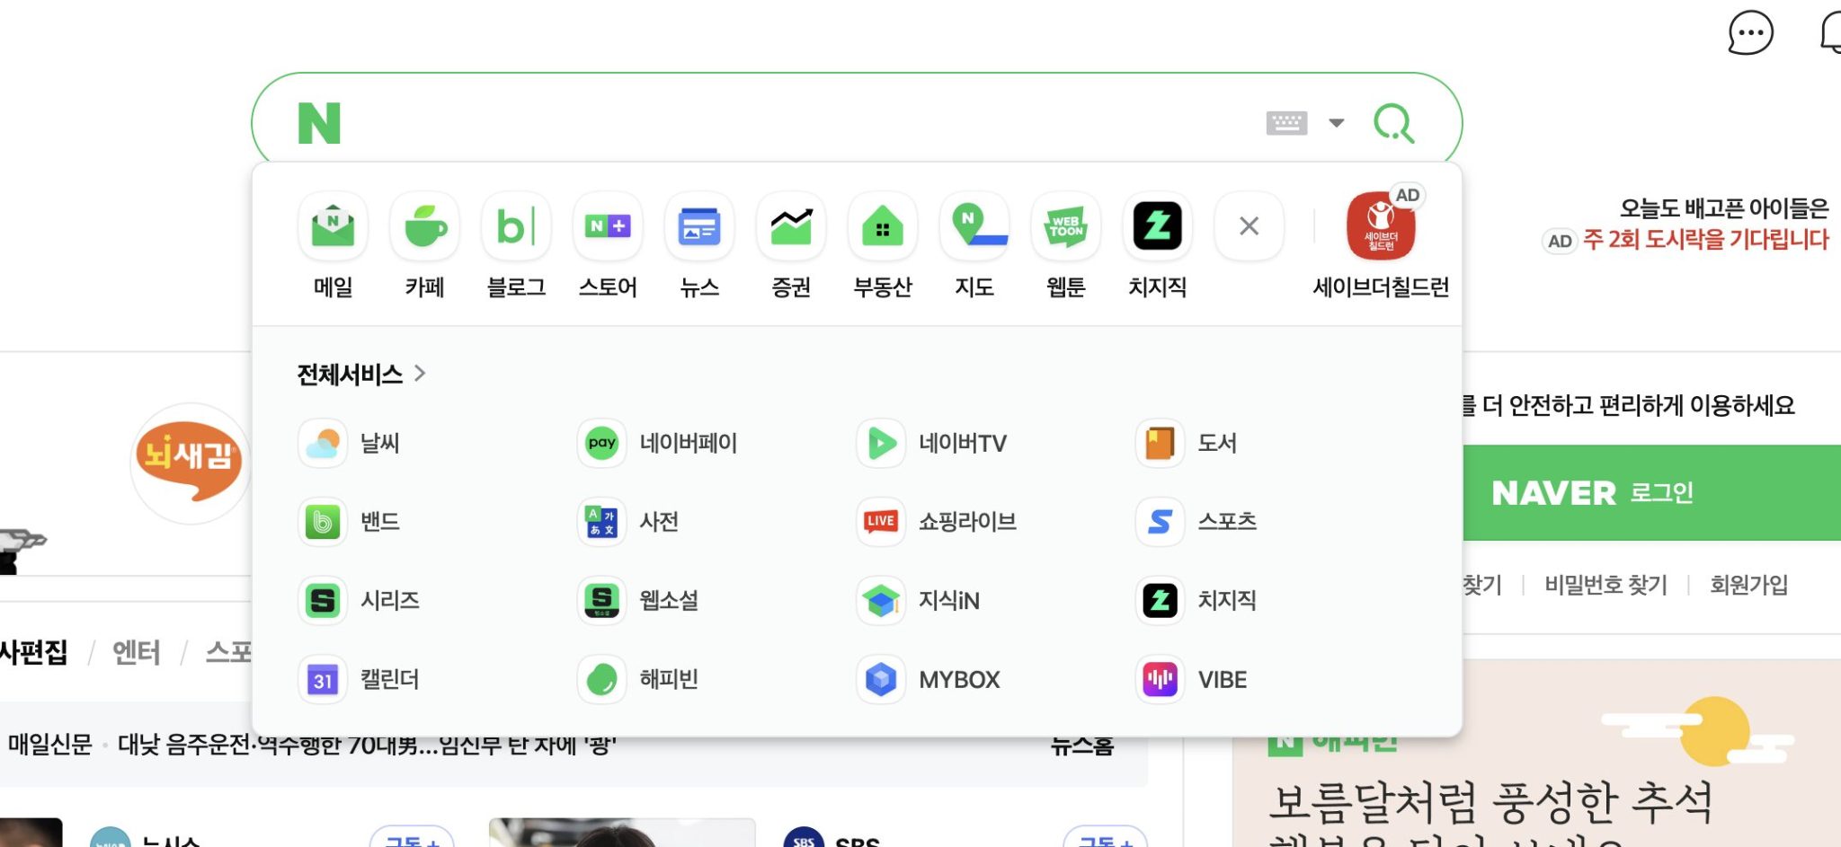Open the 웹툰 (Webtoon) shortcut icon
The image size is (1841, 847).
click(x=1066, y=226)
